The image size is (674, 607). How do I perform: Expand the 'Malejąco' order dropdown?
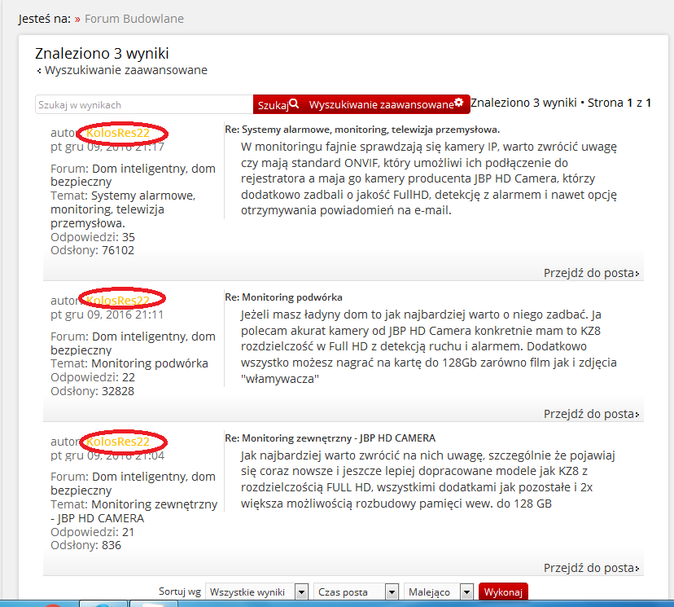pyautogui.click(x=440, y=592)
